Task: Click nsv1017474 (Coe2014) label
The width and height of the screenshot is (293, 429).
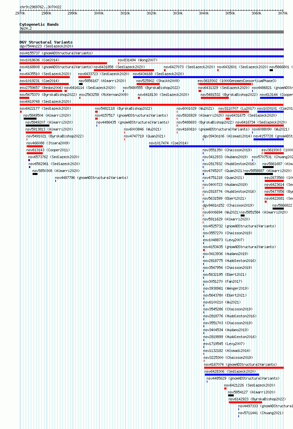Action: (x=169, y=143)
